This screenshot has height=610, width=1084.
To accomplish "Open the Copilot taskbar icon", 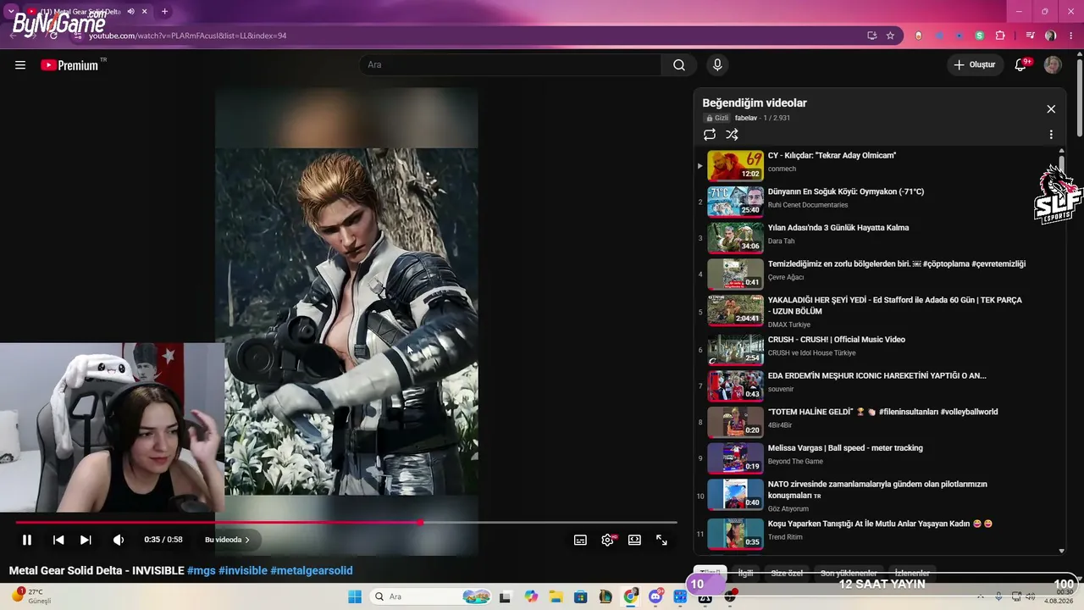I will coord(531,596).
